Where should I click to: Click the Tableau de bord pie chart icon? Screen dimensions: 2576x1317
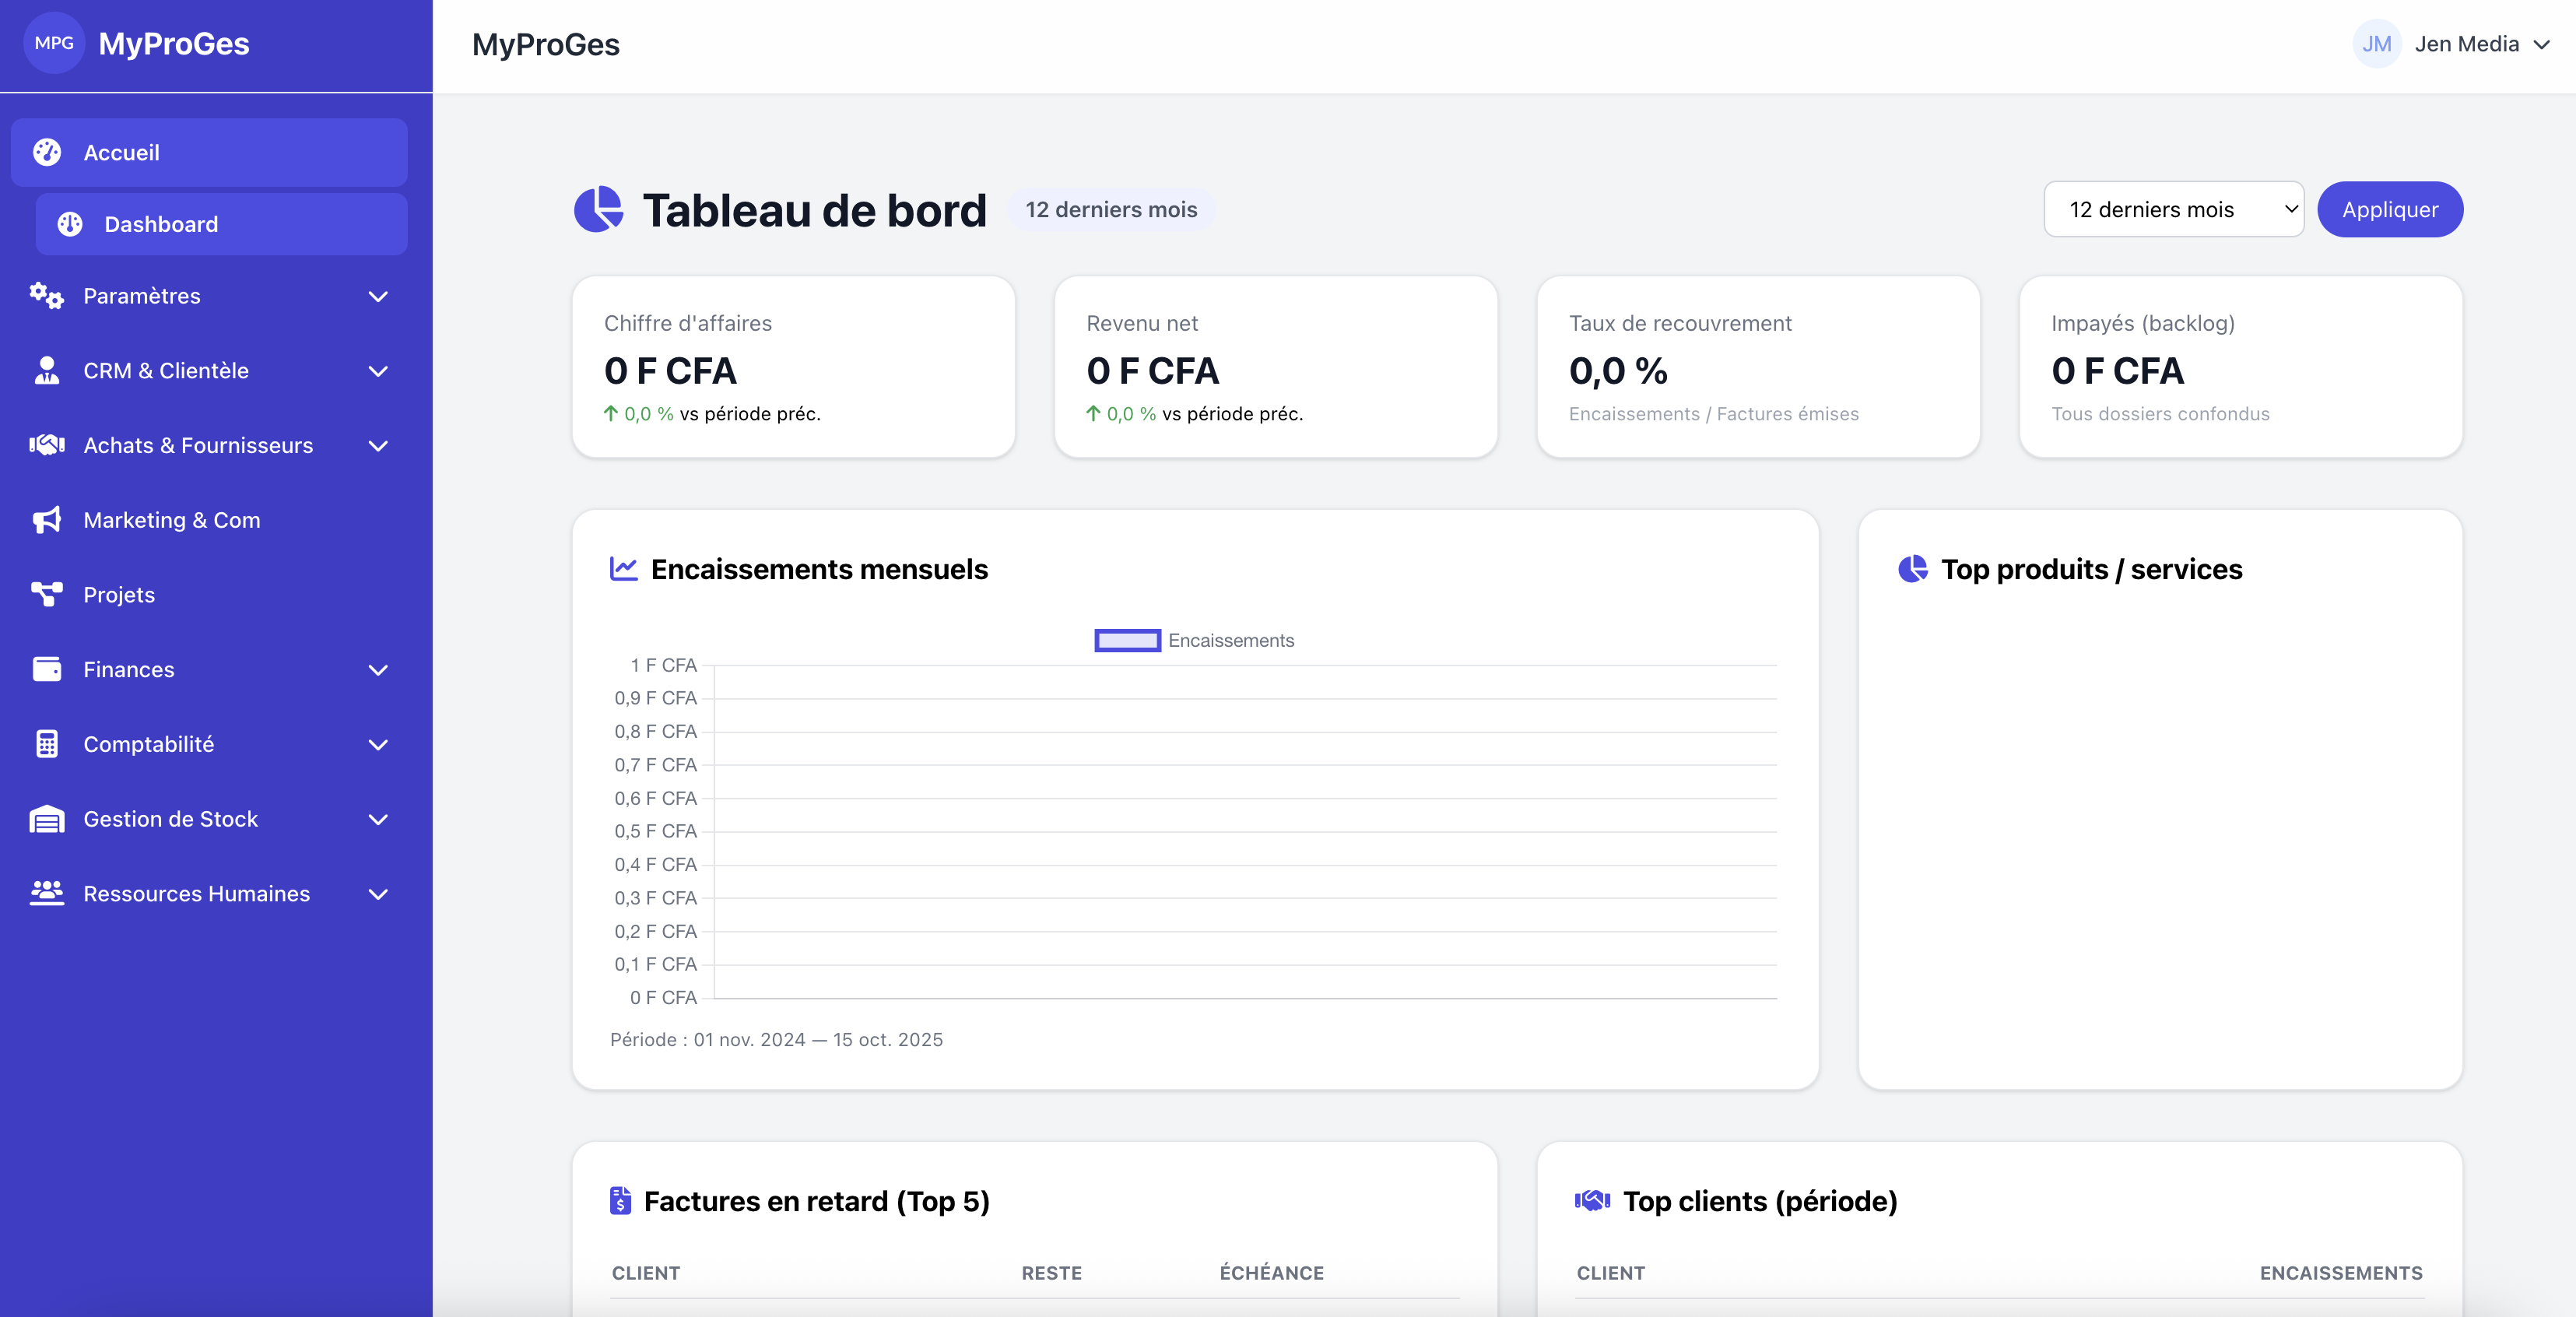pos(598,210)
